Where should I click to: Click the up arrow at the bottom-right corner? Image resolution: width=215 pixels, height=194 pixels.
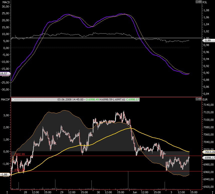point(213,192)
